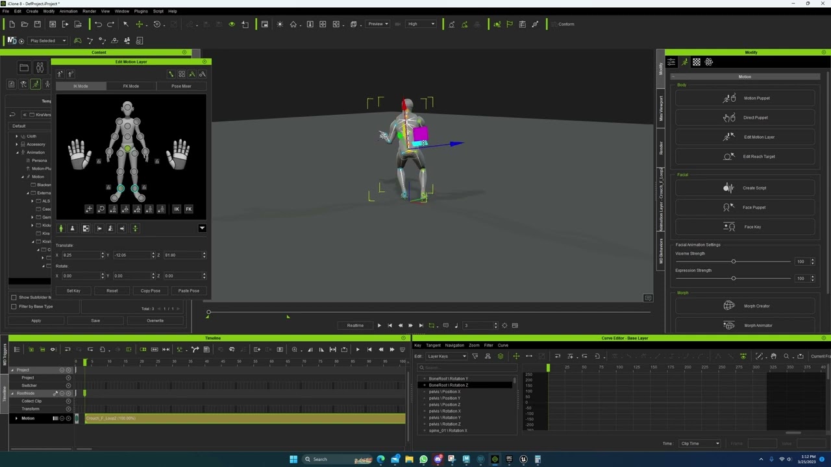Close the Transform track with X icon
This screenshot has height=467, width=831.
(68, 409)
